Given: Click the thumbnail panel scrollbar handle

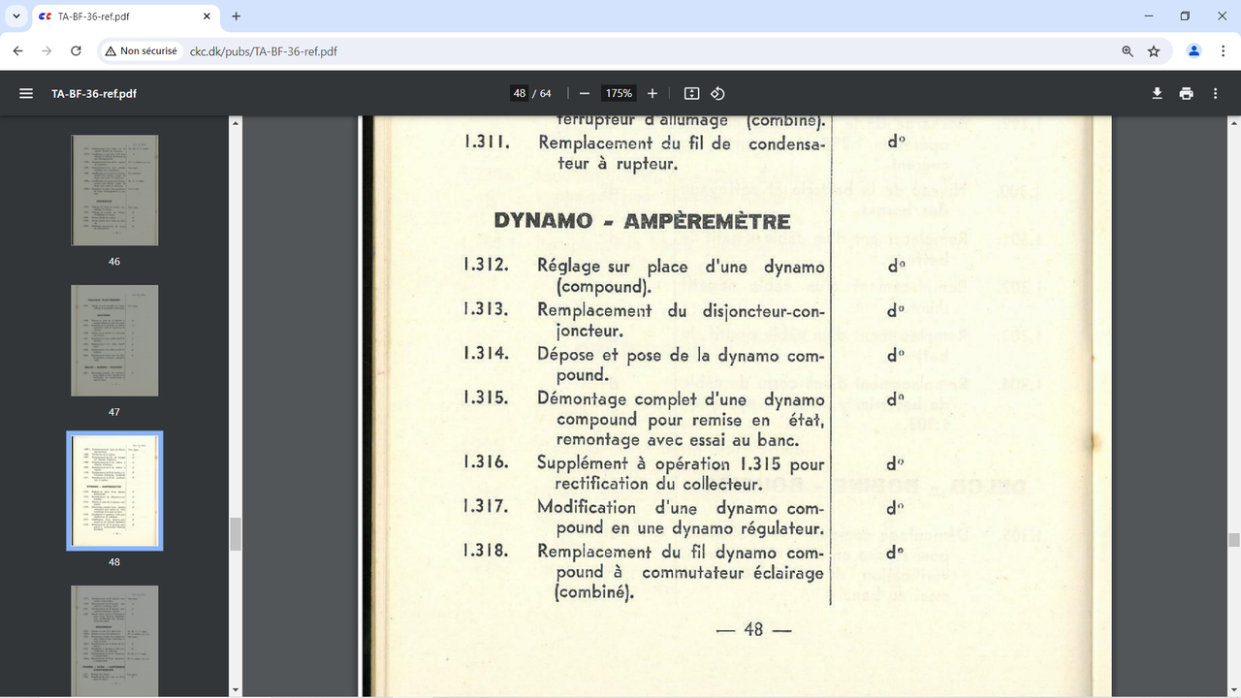Looking at the screenshot, I should [x=236, y=534].
